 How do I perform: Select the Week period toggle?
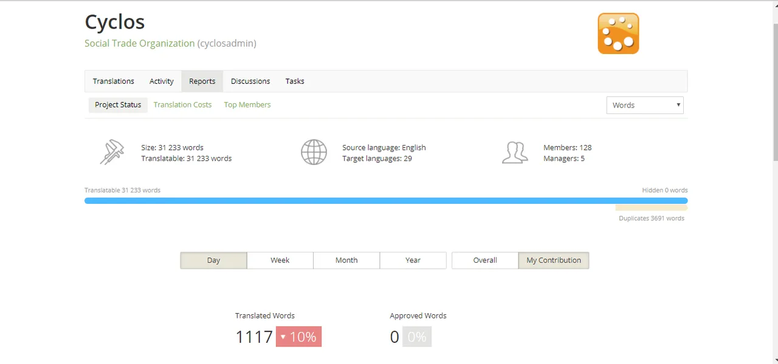pos(280,260)
